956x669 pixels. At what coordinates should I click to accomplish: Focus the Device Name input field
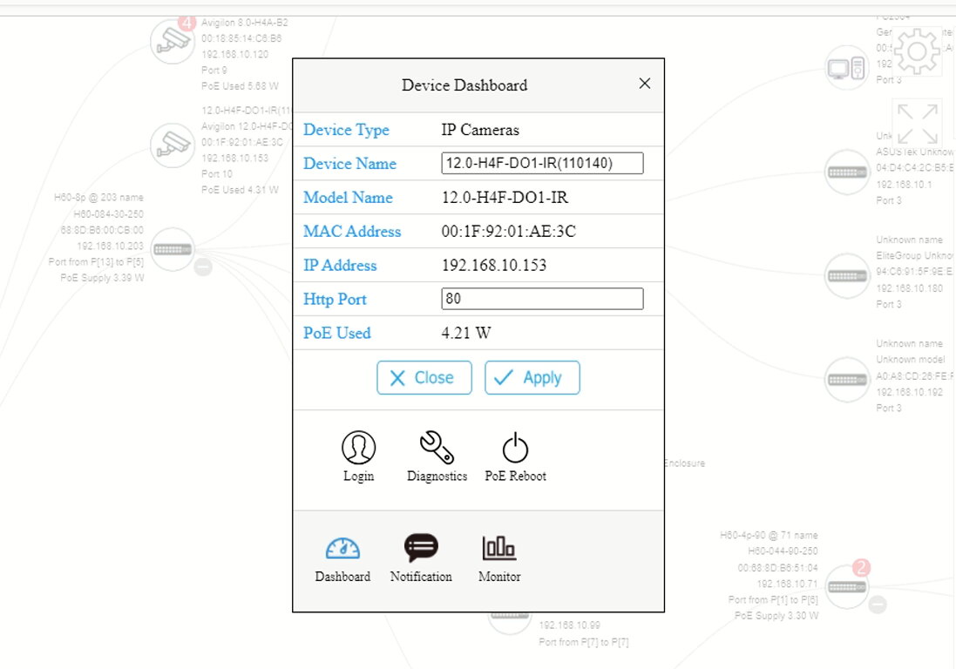tap(542, 163)
